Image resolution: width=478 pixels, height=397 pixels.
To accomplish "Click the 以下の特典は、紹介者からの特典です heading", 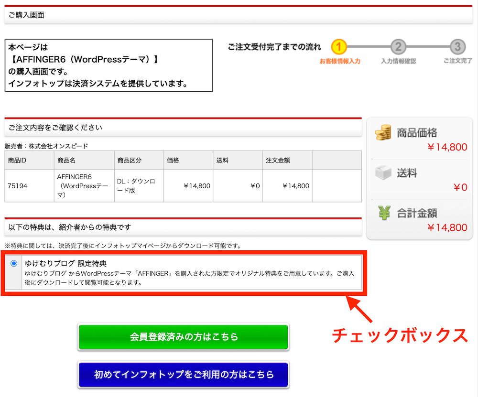I will tap(70, 227).
